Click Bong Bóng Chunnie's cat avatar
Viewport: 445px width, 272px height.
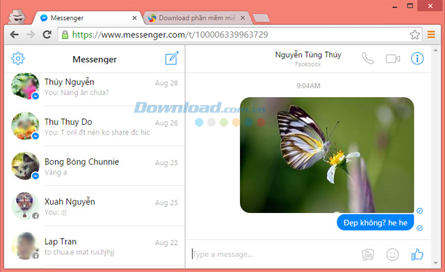25,166
